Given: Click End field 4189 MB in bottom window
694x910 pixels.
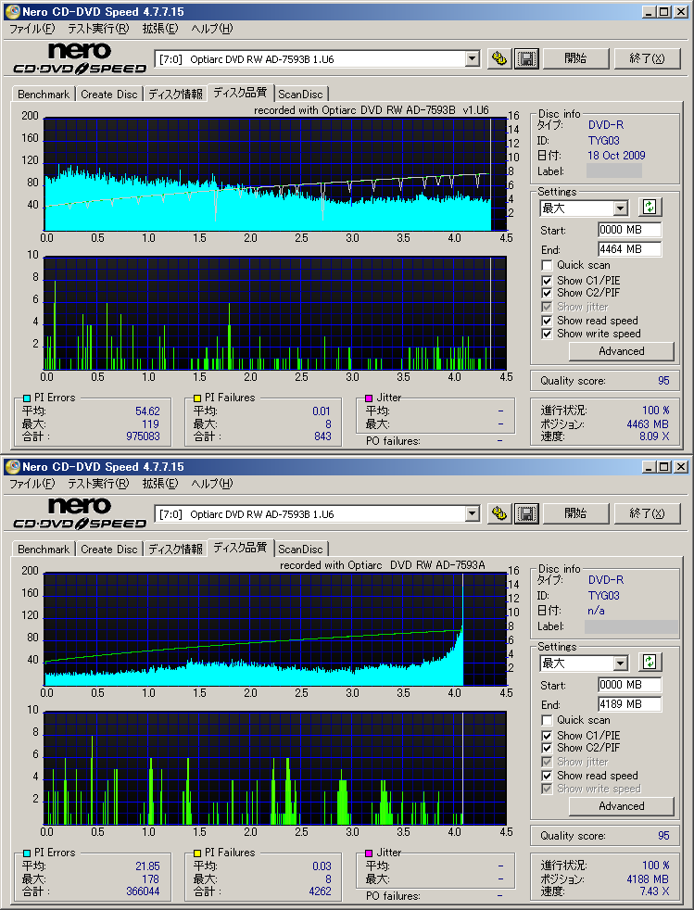Looking at the screenshot, I should pos(629,704).
